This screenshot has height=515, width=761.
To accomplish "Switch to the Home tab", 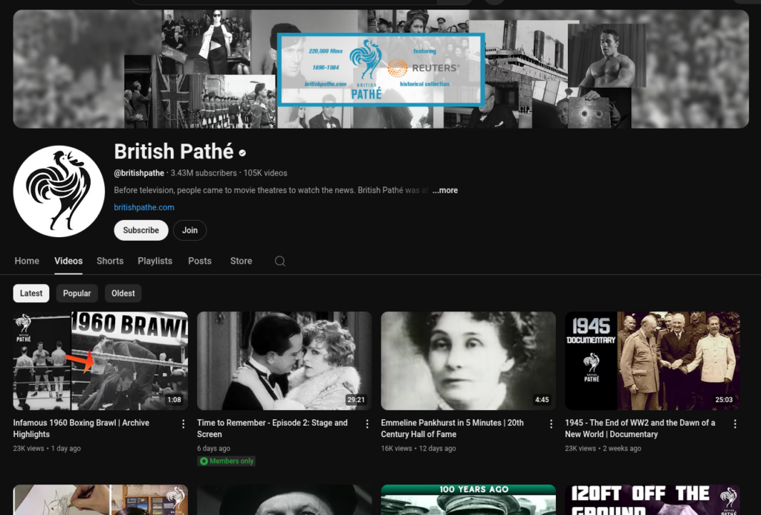I will (x=27, y=261).
